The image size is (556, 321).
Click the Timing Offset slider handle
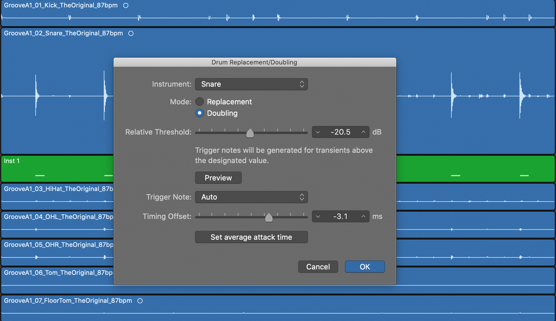tap(269, 217)
